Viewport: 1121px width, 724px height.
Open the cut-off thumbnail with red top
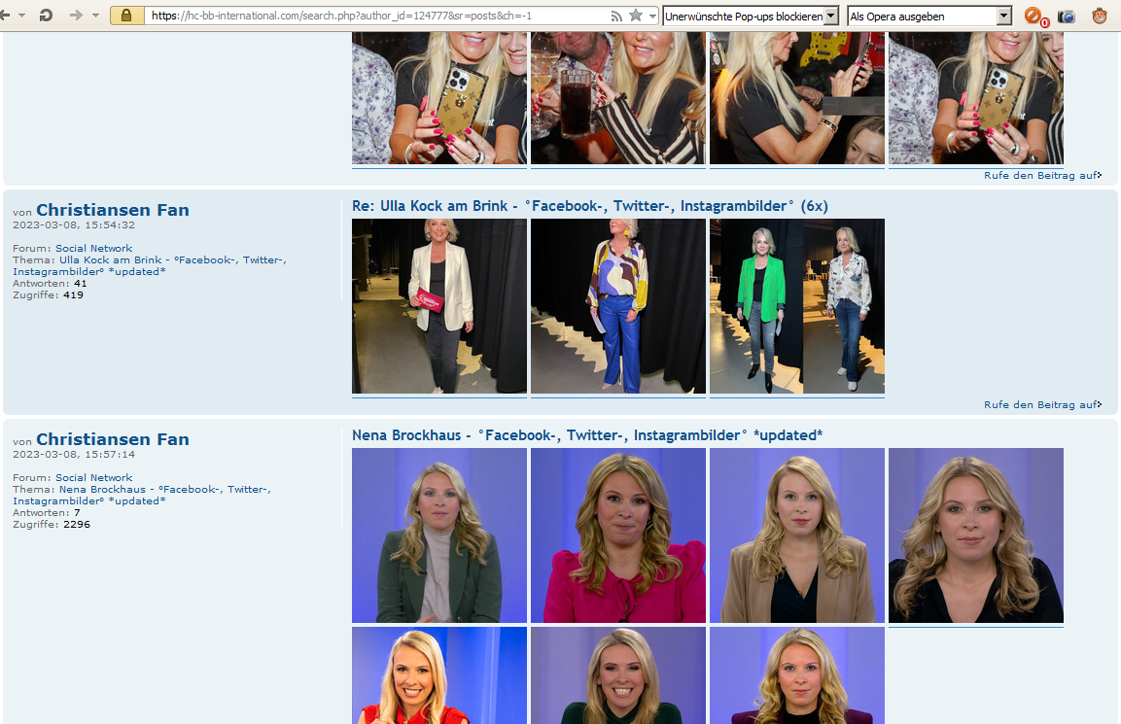pyautogui.click(x=438, y=675)
